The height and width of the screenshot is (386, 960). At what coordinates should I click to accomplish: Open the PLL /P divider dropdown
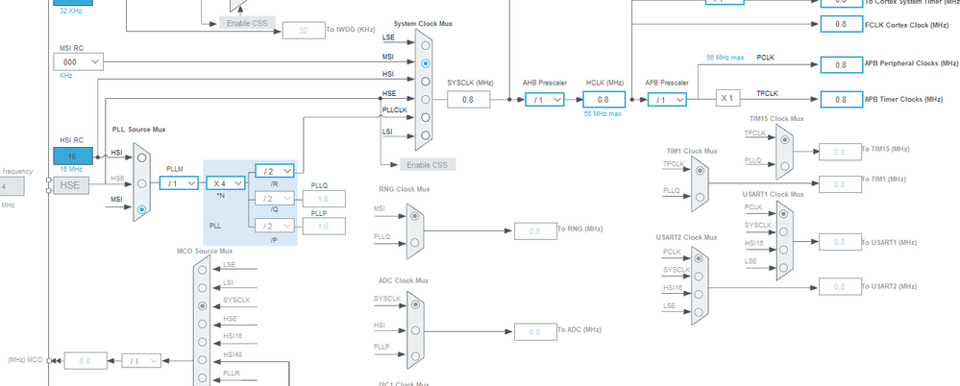click(x=275, y=226)
